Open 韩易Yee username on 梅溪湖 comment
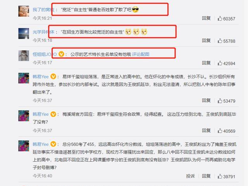The image size is (248, 186). 41,114
